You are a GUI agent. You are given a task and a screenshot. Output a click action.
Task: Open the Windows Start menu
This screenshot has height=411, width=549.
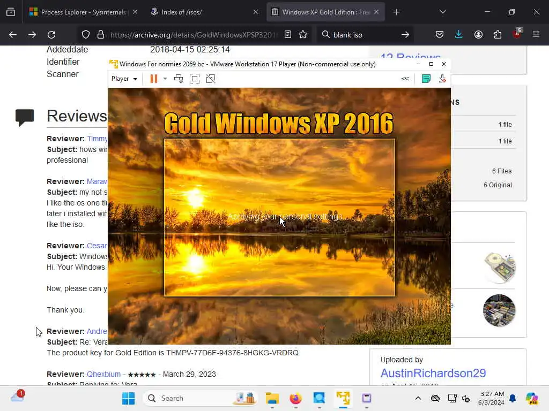pyautogui.click(x=129, y=398)
